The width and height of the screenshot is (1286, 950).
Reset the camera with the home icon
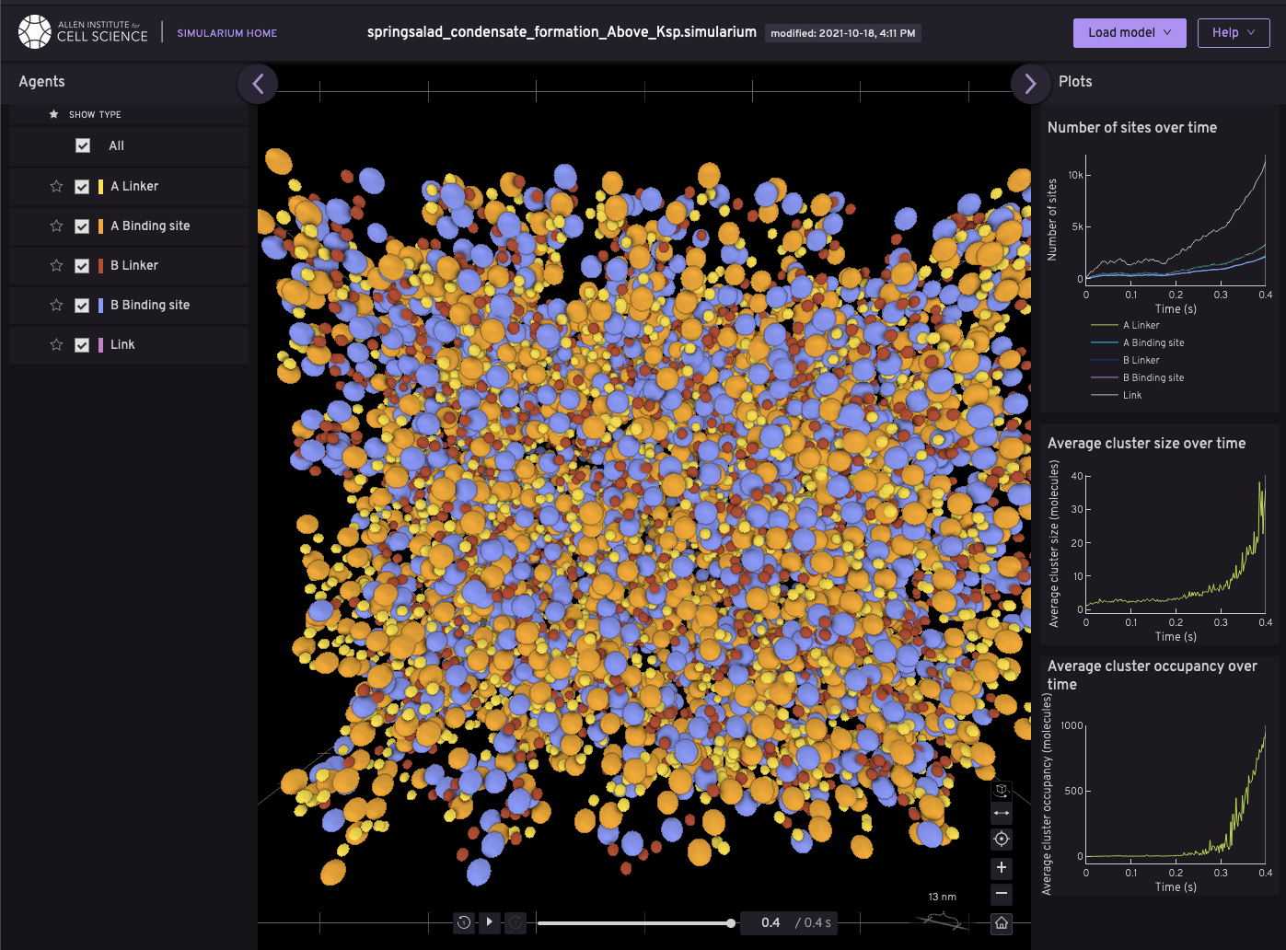coord(1001,922)
